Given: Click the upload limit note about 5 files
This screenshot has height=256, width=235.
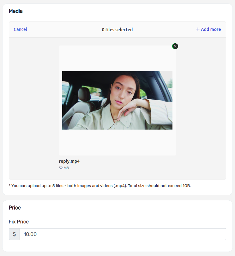Looking at the screenshot, I should point(100,186).
